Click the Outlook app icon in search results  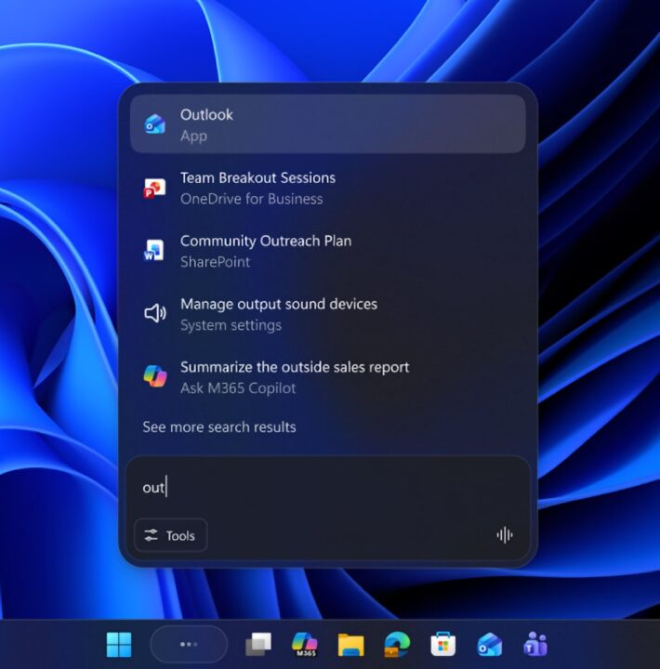pyautogui.click(x=154, y=124)
